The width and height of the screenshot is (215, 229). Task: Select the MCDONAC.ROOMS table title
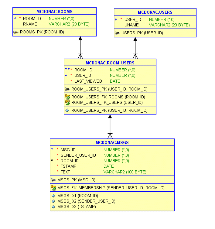[x=54, y=12]
